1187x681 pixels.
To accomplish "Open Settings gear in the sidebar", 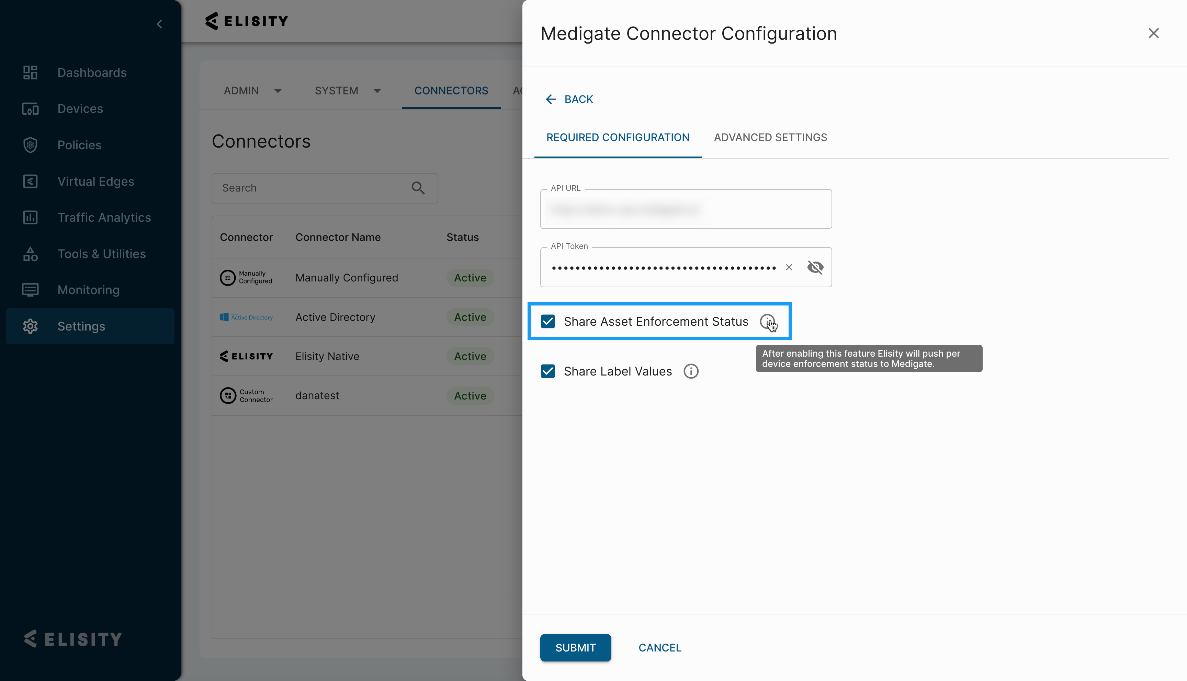I will [31, 326].
